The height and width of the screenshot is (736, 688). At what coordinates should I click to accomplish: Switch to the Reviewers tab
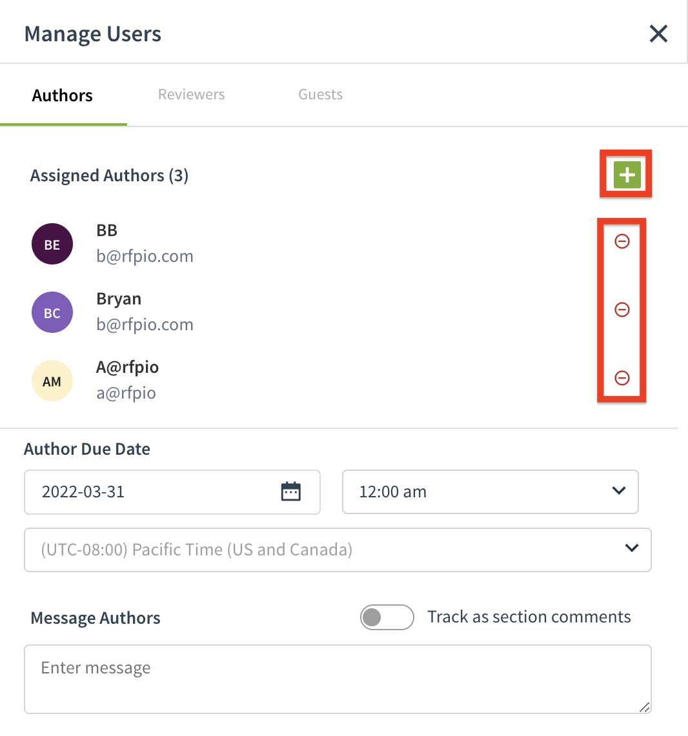[x=192, y=94]
